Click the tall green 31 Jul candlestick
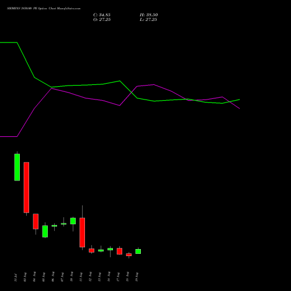The image size is (291, 291). coord(17,167)
